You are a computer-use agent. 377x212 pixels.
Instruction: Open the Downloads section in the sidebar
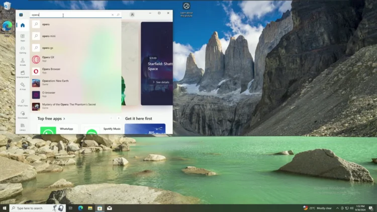click(23, 115)
